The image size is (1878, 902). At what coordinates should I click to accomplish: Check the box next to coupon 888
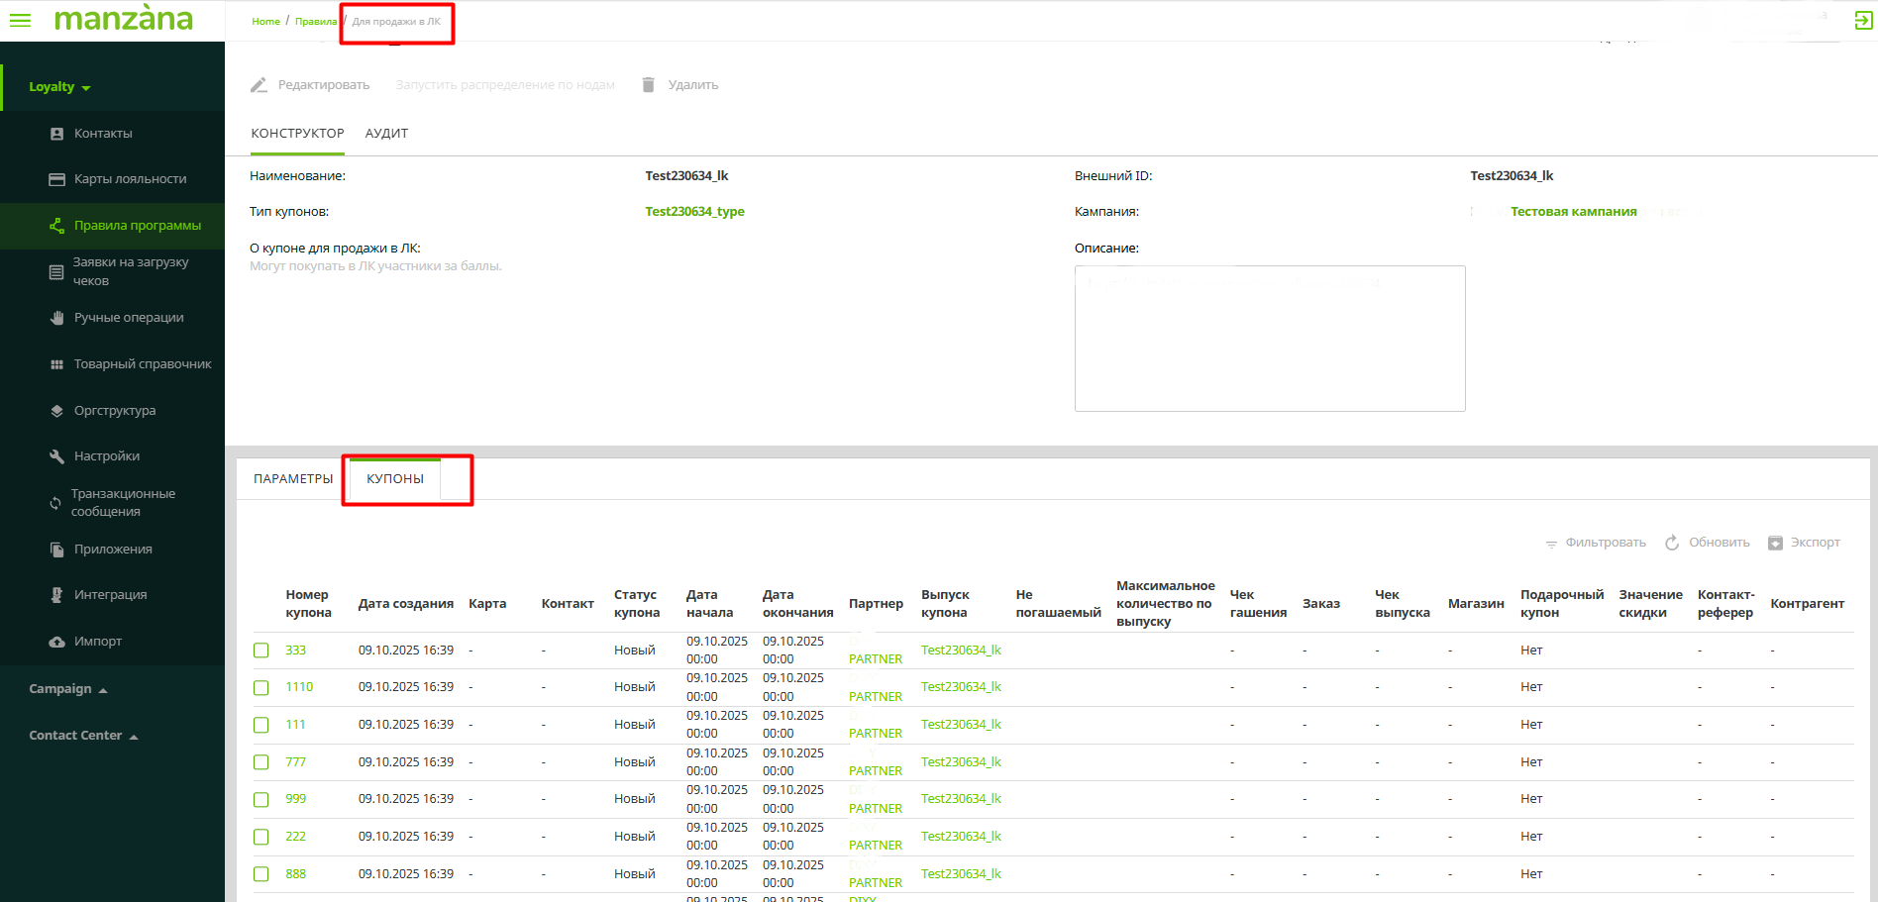261,874
